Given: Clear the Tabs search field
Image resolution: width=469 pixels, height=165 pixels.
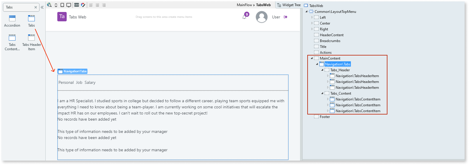Looking at the screenshot, I should point(36,7).
